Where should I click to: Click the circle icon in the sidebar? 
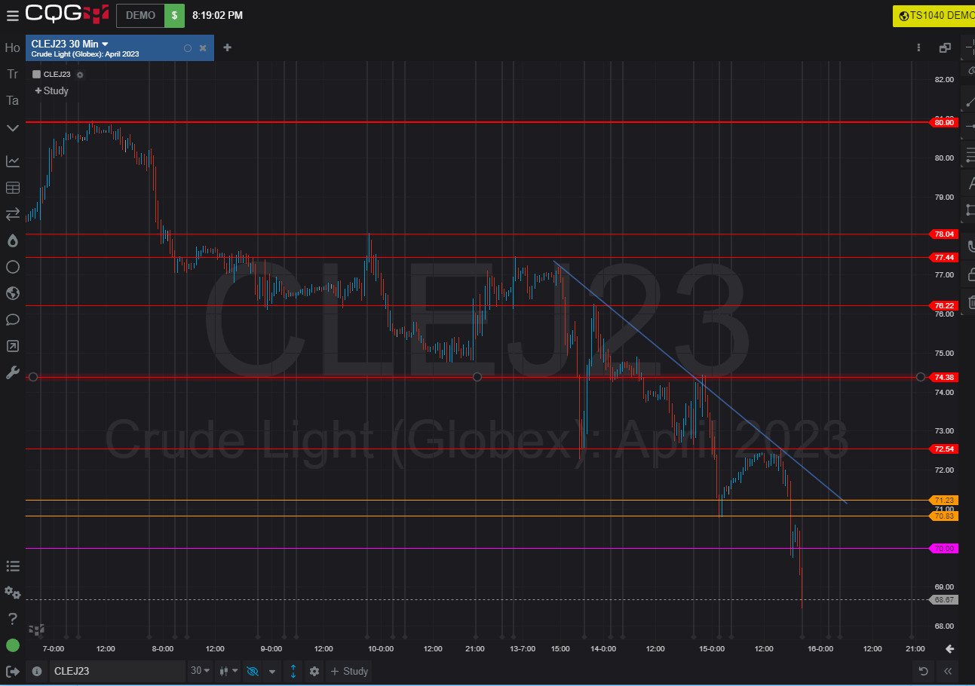click(12, 267)
